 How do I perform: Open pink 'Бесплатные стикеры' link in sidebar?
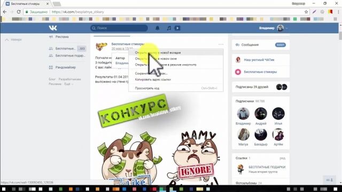pyautogui.click(x=260, y=72)
